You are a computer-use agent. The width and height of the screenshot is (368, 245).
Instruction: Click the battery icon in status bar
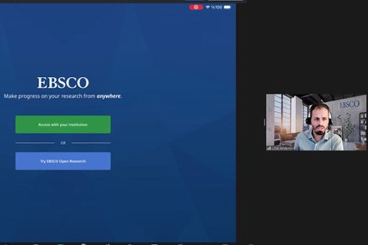click(x=227, y=7)
